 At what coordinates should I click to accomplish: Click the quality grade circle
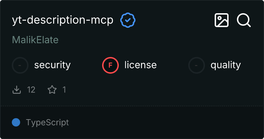pos(197,65)
